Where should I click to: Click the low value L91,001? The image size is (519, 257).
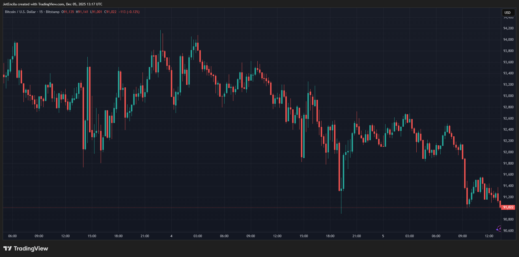[96, 12]
